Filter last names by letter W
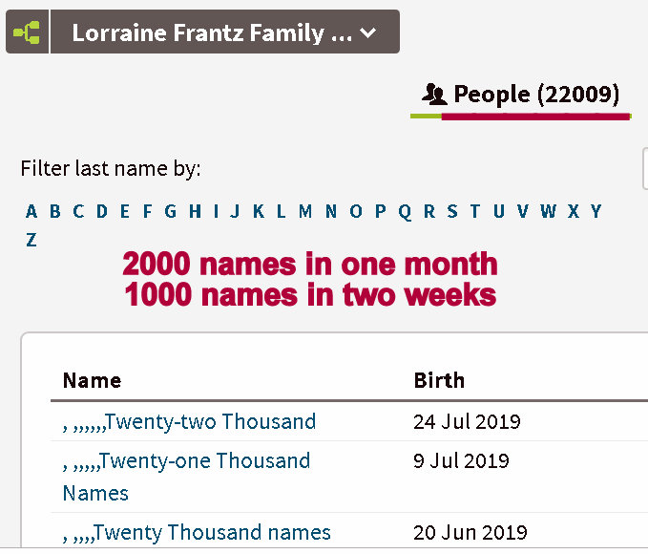 click(x=548, y=212)
